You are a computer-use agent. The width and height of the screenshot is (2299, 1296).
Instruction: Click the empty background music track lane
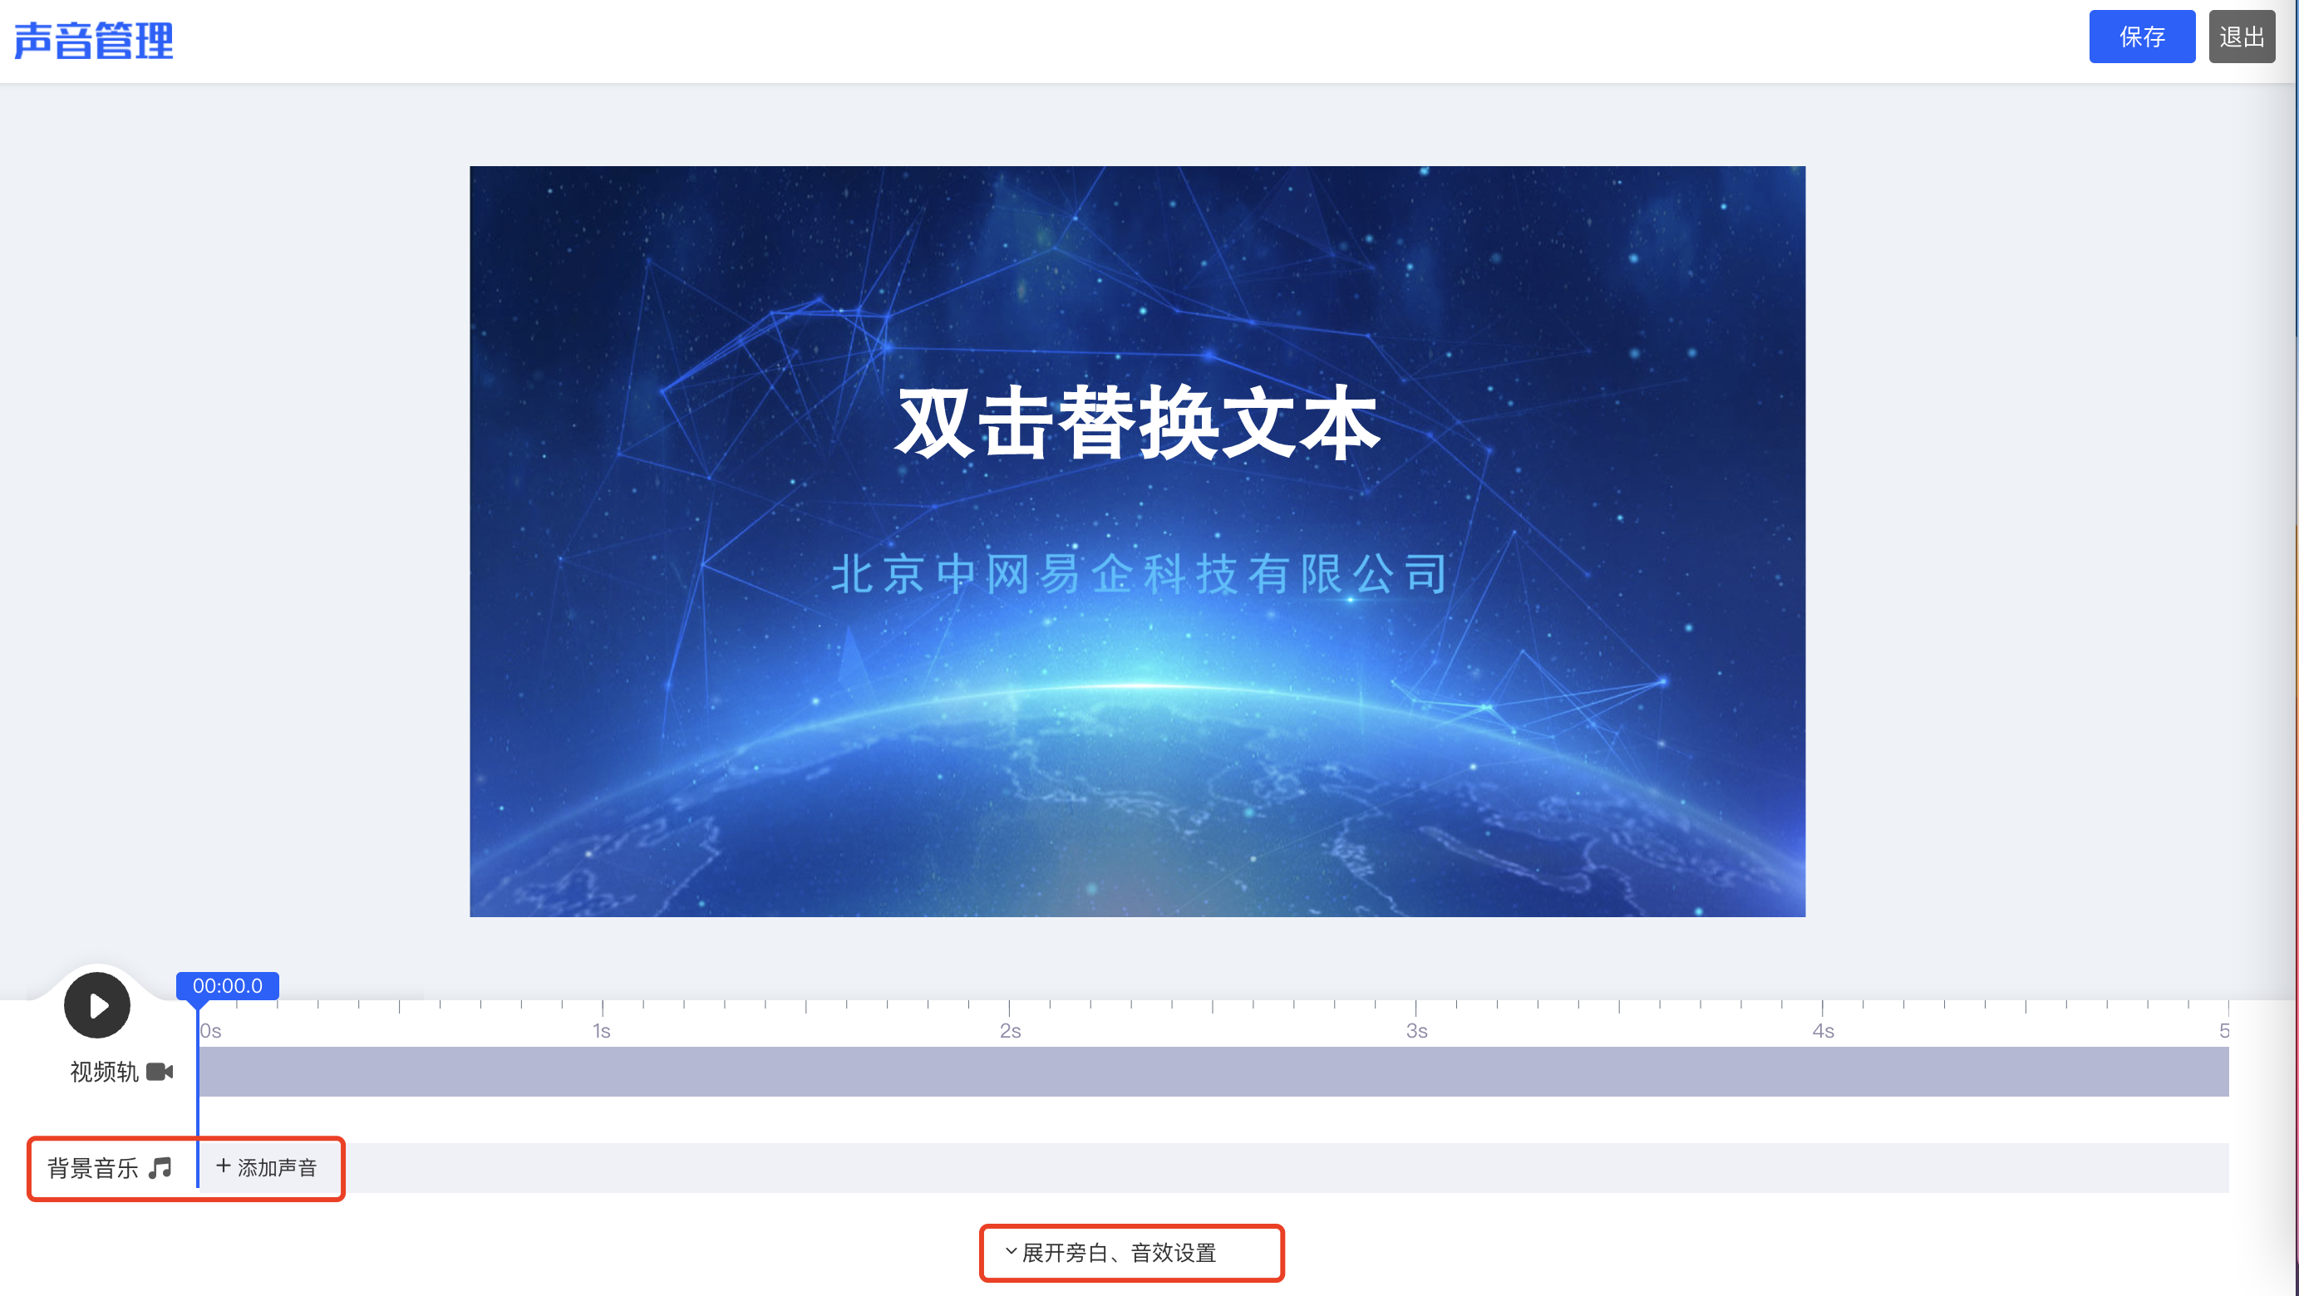pos(1285,1167)
